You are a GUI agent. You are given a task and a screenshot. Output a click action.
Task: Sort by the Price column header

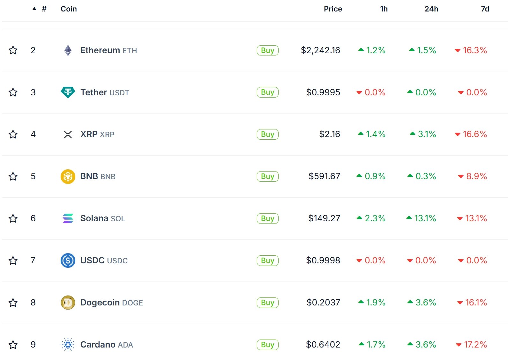(x=333, y=9)
